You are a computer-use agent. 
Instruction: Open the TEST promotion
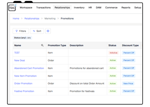17,53
